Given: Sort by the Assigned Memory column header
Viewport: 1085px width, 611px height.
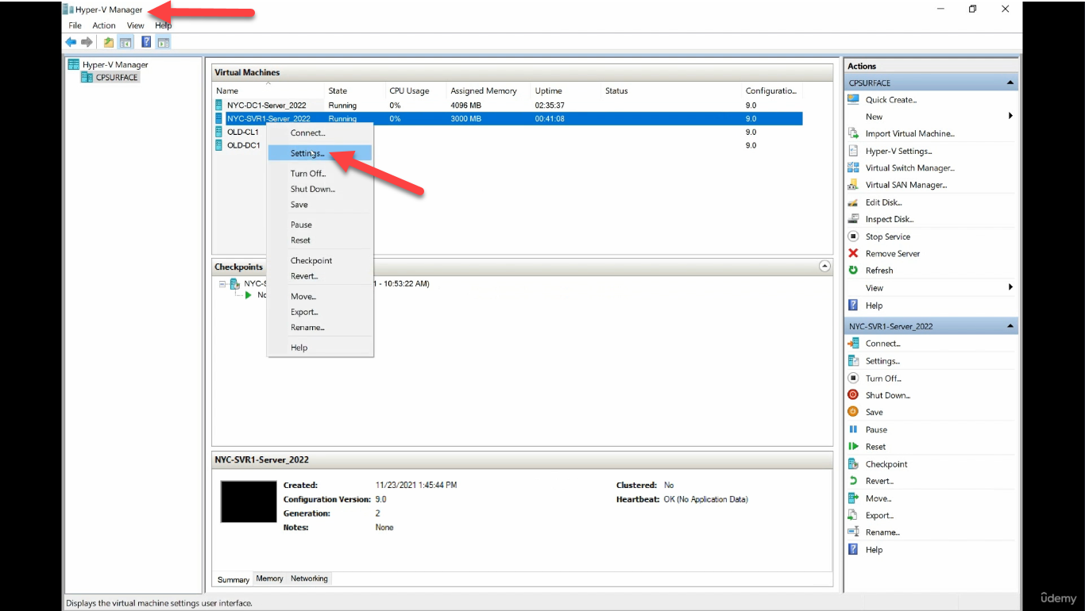Looking at the screenshot, I should tap(488, 90).
